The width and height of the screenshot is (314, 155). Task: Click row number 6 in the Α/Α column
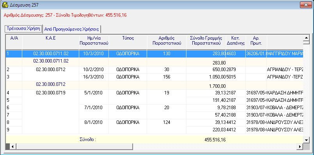(8, 108)
